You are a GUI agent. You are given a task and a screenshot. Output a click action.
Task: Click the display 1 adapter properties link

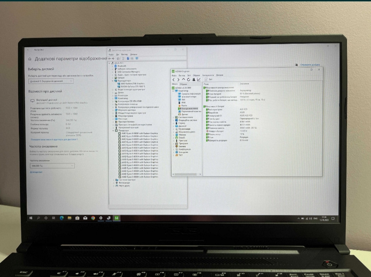pyautogui.click(x=54, y=139)
